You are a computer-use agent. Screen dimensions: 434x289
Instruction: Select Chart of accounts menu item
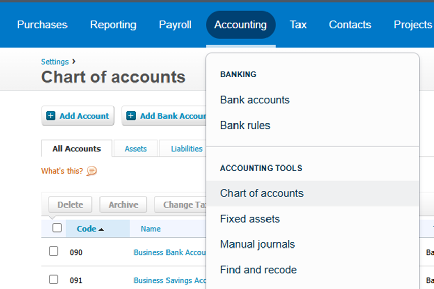261,193
